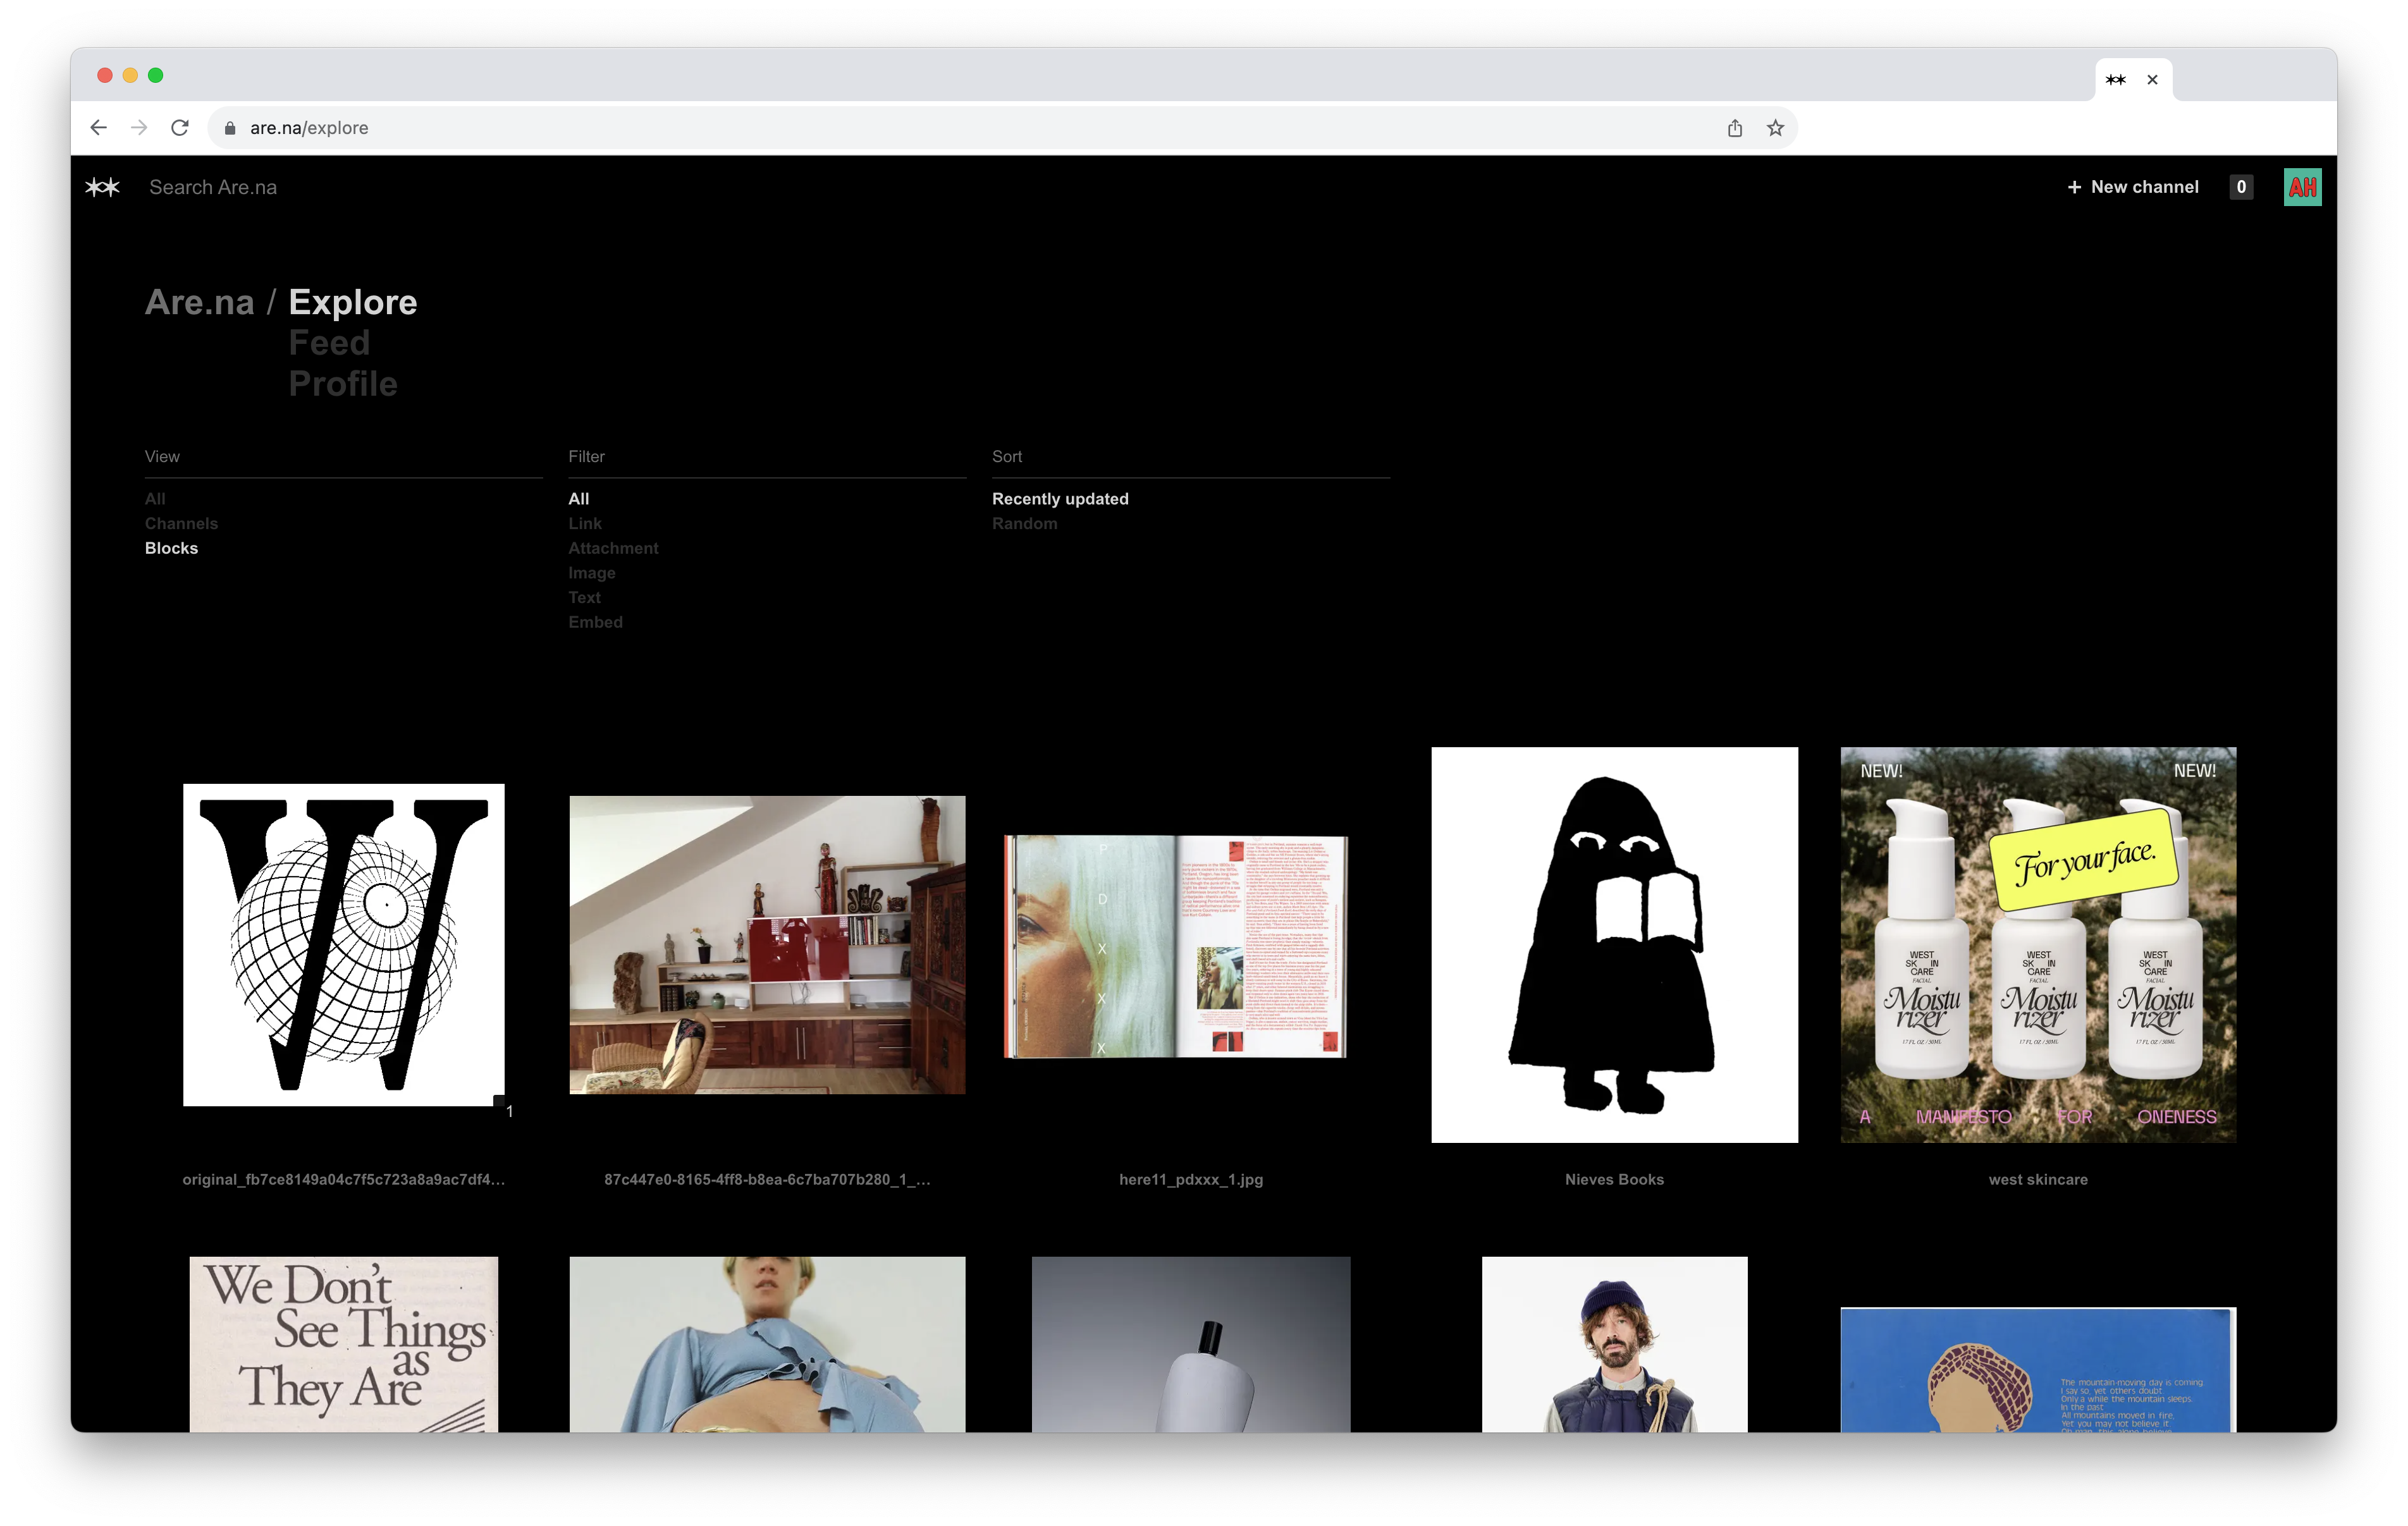Open the notifications count badge
The width and height of the screenshot is (2408, 1526).
pos(2241,187)
